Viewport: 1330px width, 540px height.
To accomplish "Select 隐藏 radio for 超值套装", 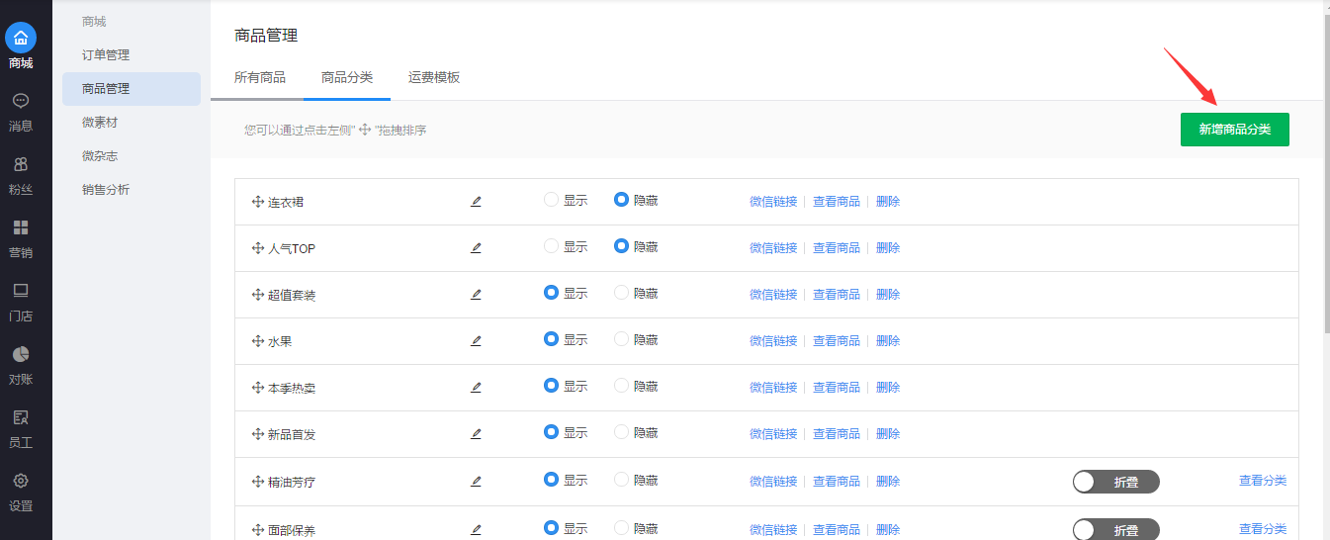I will pos(622,293).
